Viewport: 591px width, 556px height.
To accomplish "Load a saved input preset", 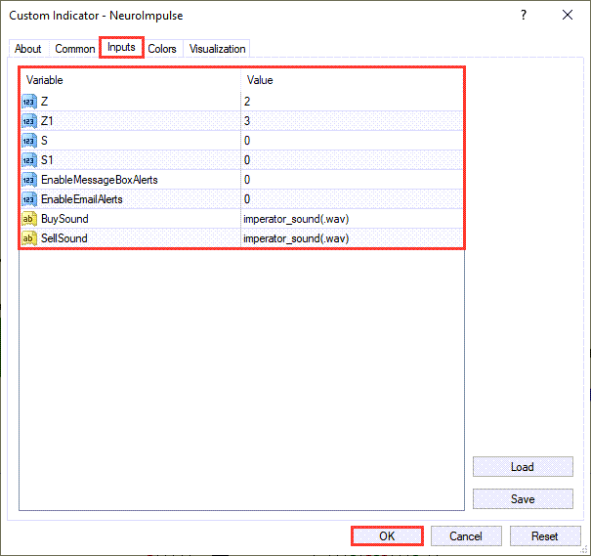I will point(522,467).
